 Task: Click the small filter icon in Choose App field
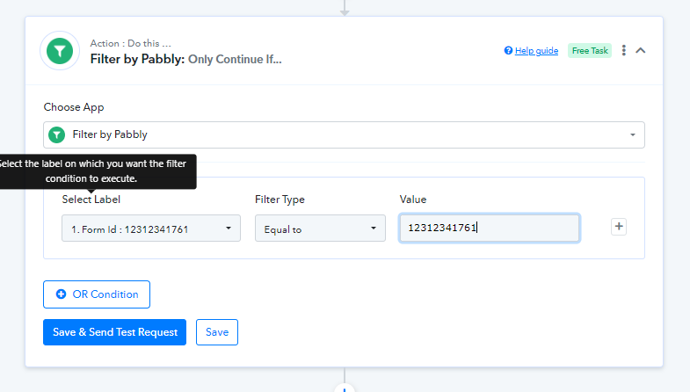57,134
